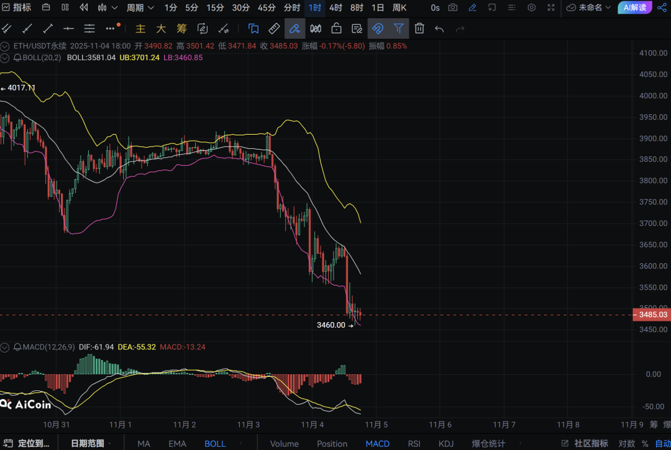Switch to the 15分 timeframe
671x450 pixels.
coord(215,8)
